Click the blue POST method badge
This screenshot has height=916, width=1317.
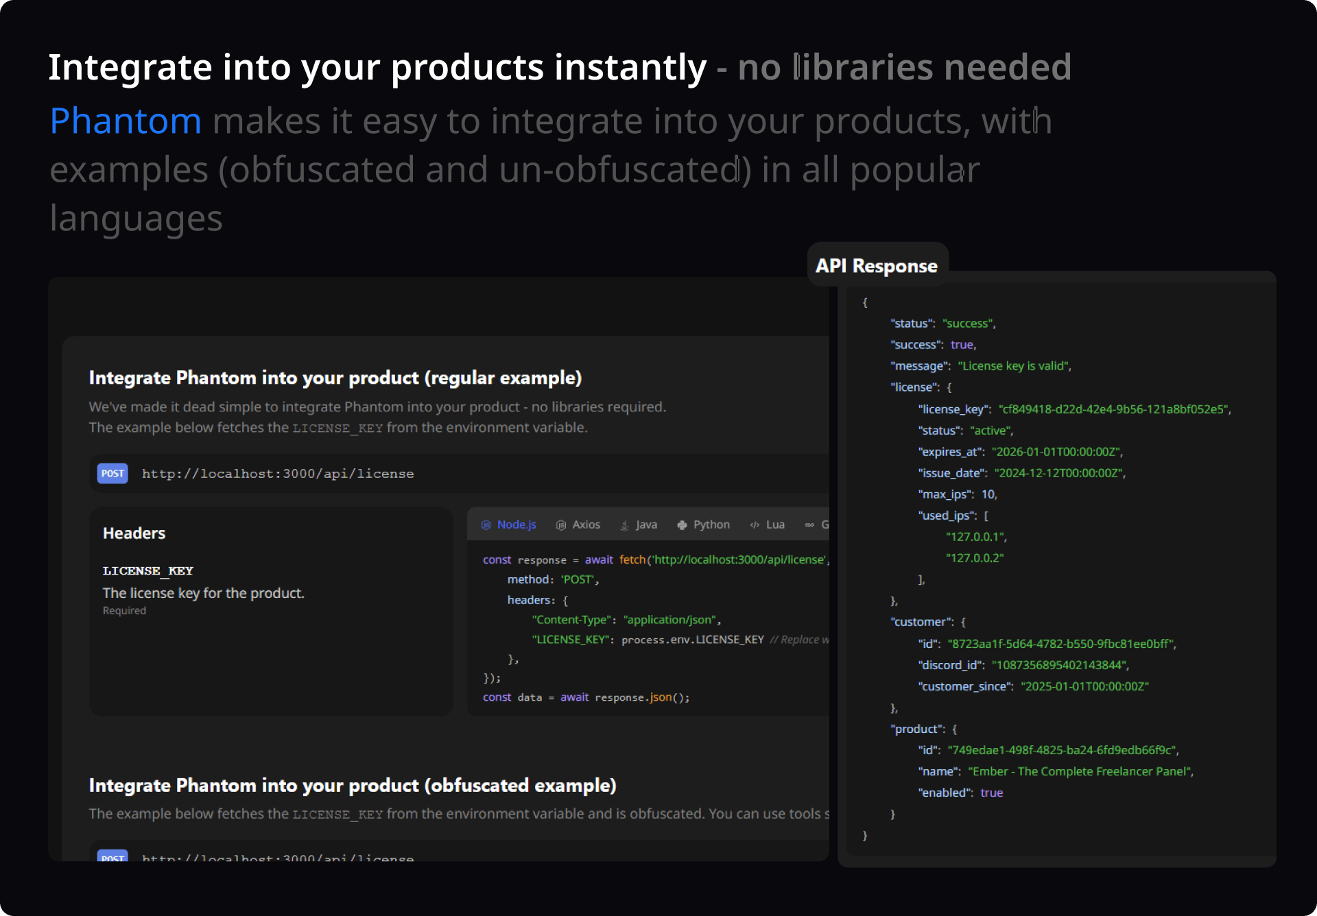click(112, 474)
